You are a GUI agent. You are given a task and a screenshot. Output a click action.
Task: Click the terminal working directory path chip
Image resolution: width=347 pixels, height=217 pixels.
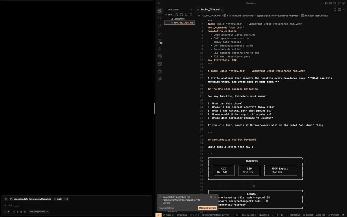[x=31, y=199]
